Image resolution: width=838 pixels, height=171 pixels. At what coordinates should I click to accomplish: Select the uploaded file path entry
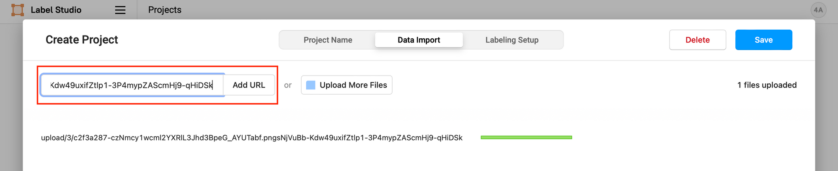coord(252,138)
